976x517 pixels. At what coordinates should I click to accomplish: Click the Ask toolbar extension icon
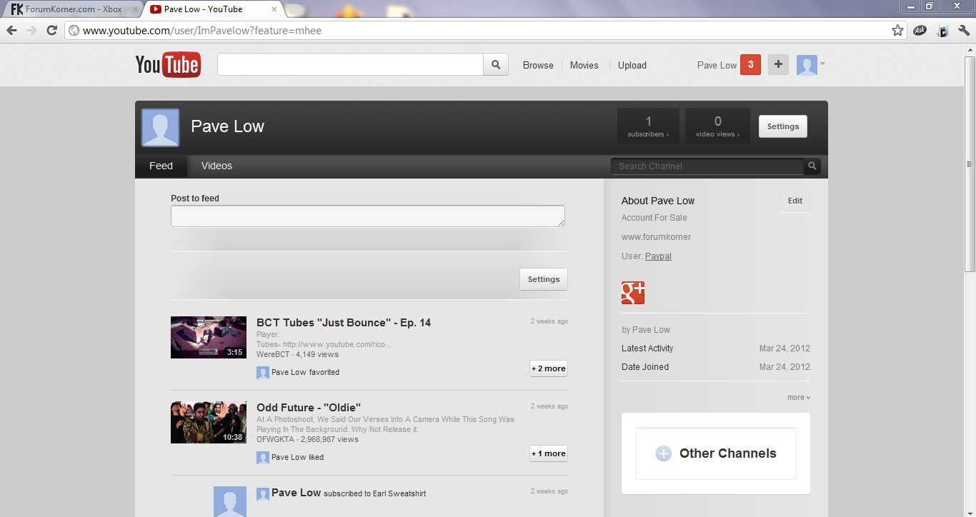(920, 31)
